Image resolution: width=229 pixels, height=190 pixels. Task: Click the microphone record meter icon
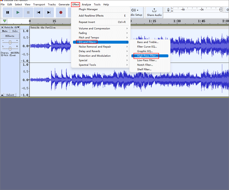[168, 9]
